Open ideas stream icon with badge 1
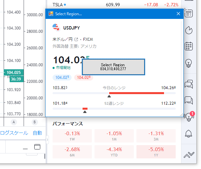The height and width of the screenshot is (169, 201). coord(189,116)
